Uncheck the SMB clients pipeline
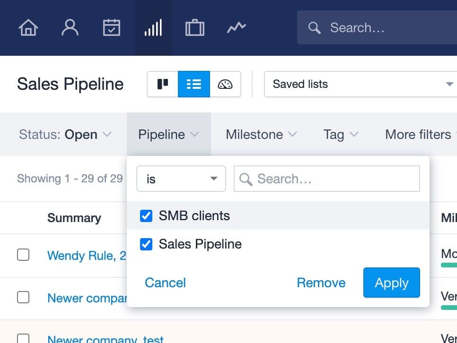Screen dimensions: 457x343 146,216
